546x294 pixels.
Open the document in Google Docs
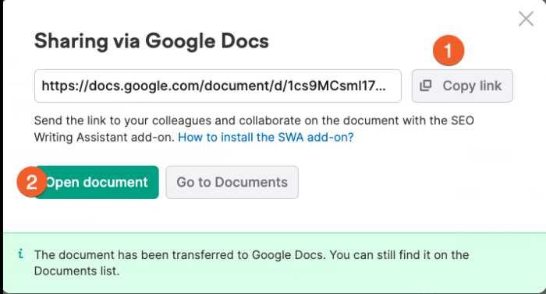tap(97, 182)
